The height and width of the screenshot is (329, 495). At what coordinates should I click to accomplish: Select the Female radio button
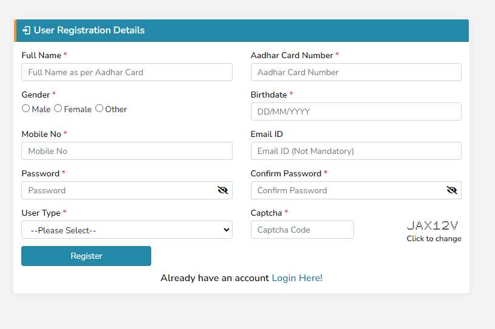[58, 108]
